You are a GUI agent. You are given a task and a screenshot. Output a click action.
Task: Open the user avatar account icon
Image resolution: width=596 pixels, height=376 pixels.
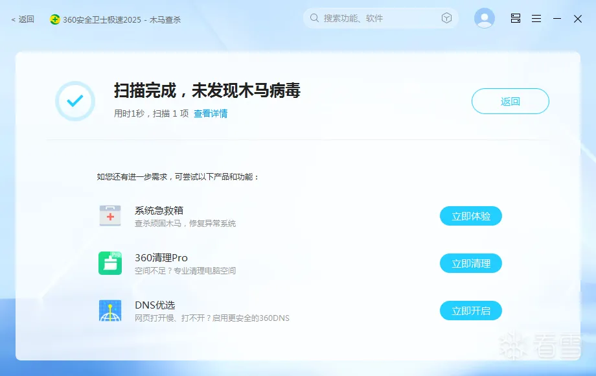click(485, 18)
